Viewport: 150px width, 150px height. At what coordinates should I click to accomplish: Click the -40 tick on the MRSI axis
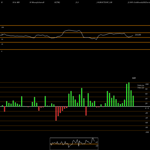[146, 118]
